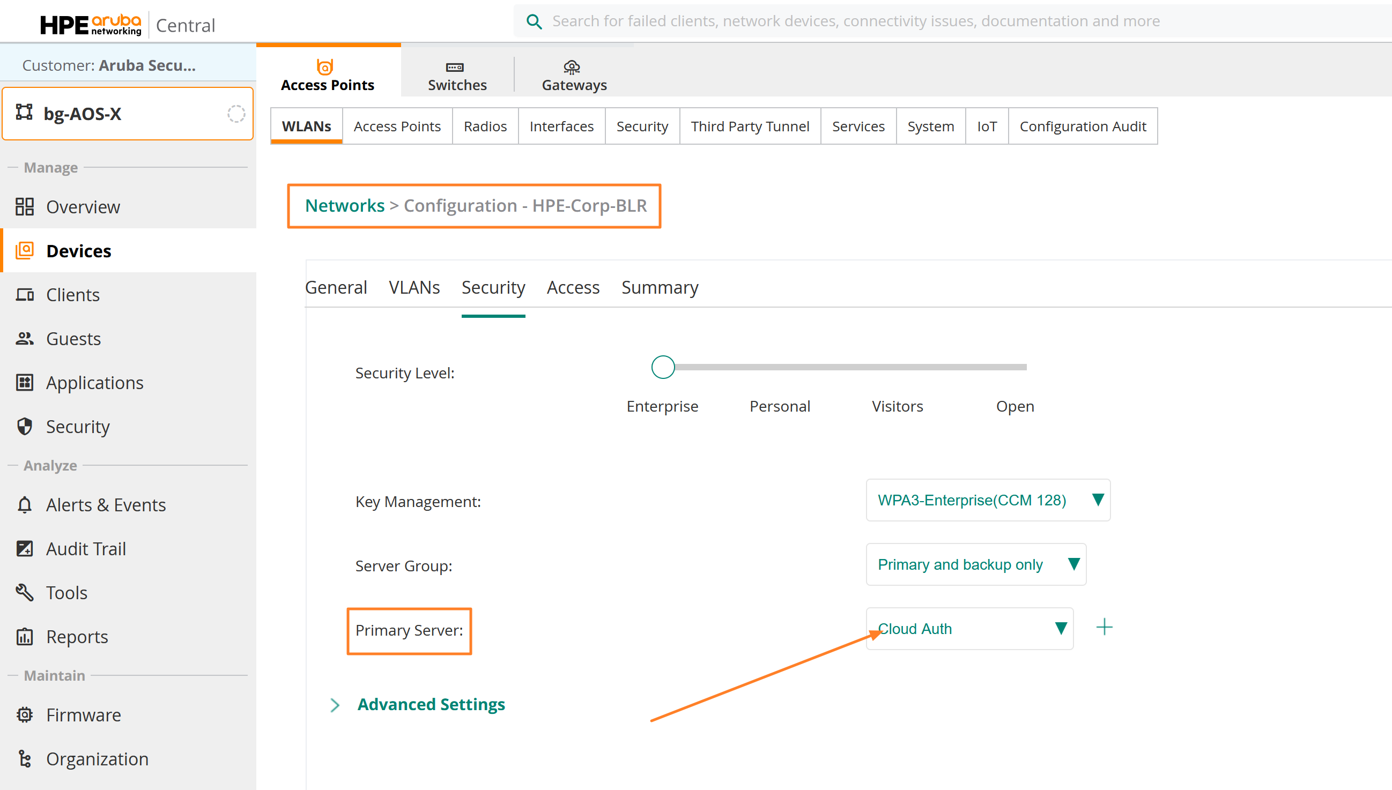Set security level to Open
The width and height of the screenshot is (1392, 790).
coord(1015,406)
